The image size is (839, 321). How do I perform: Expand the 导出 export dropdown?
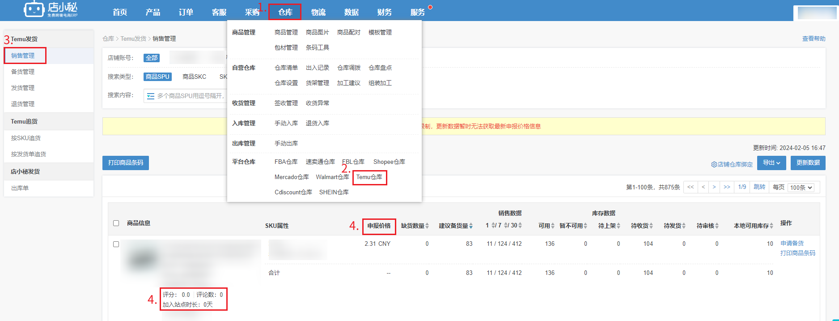click(771, 163)
